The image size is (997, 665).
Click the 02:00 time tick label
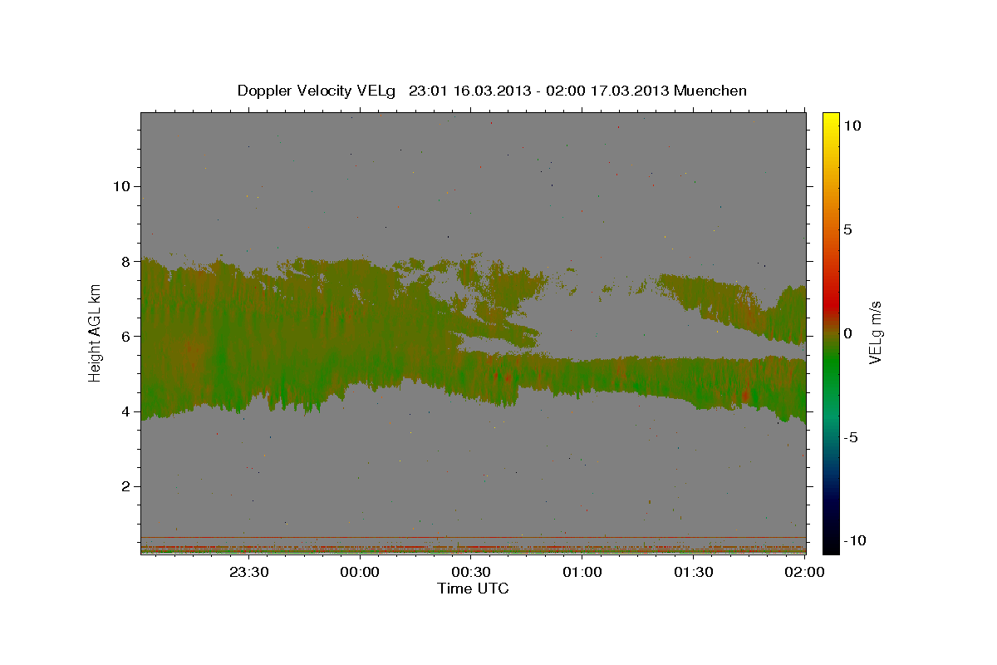pyautogui.click(x=804, y=572)
